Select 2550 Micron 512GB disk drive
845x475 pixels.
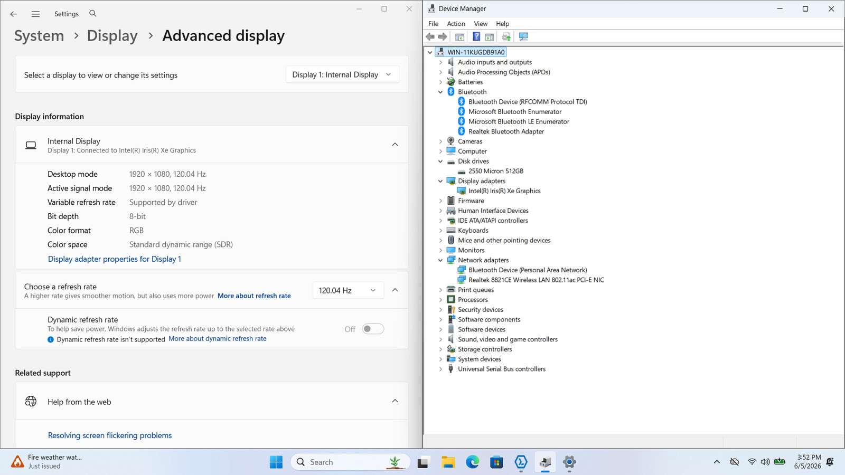pos(496,171)
